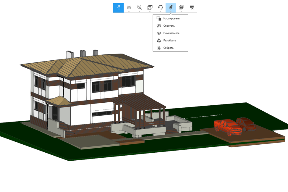Hide selection with the Спрятать option

169,26
